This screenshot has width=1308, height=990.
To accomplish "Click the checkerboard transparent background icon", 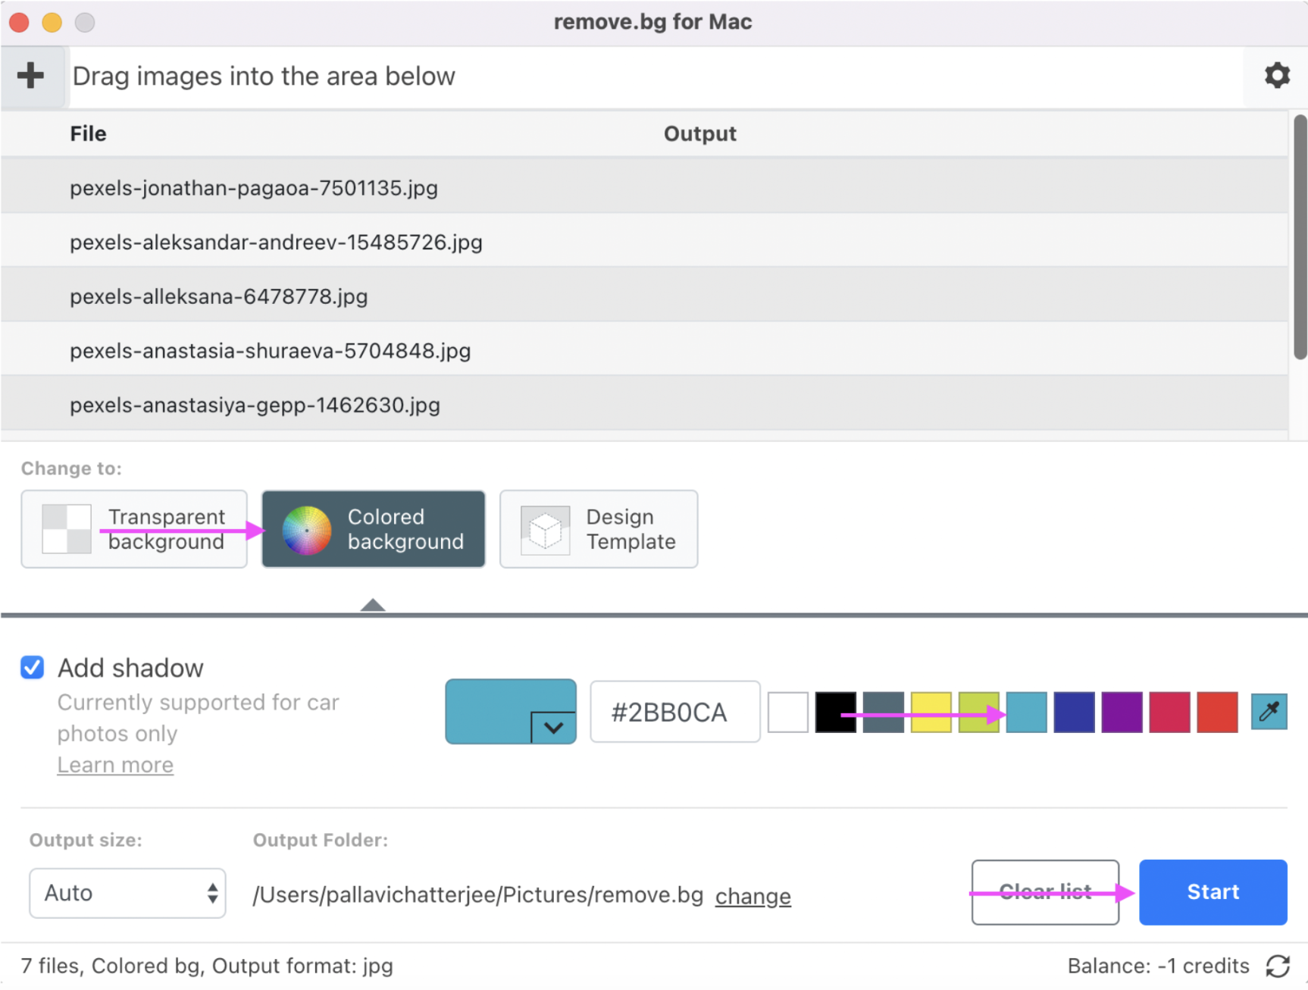I will [x=67, y=529].
